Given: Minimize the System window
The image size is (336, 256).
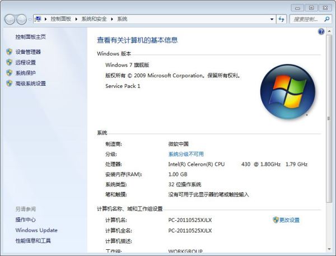Looking at the screenshot, I should point(298,8).
